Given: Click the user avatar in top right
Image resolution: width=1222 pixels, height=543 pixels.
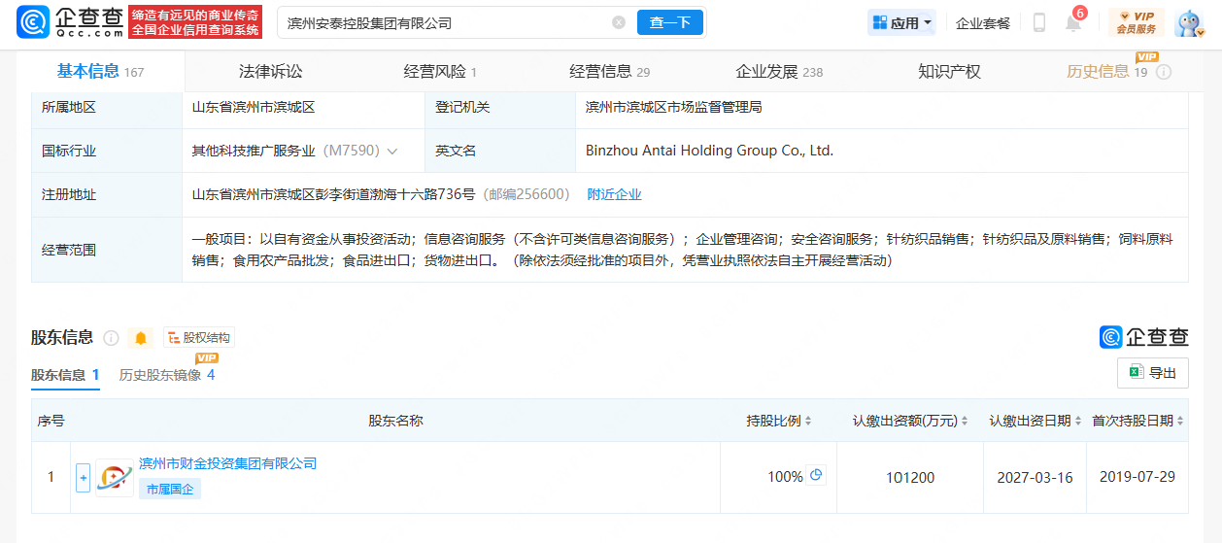Looking at the screenshot, I should (x=1189, y=23).
